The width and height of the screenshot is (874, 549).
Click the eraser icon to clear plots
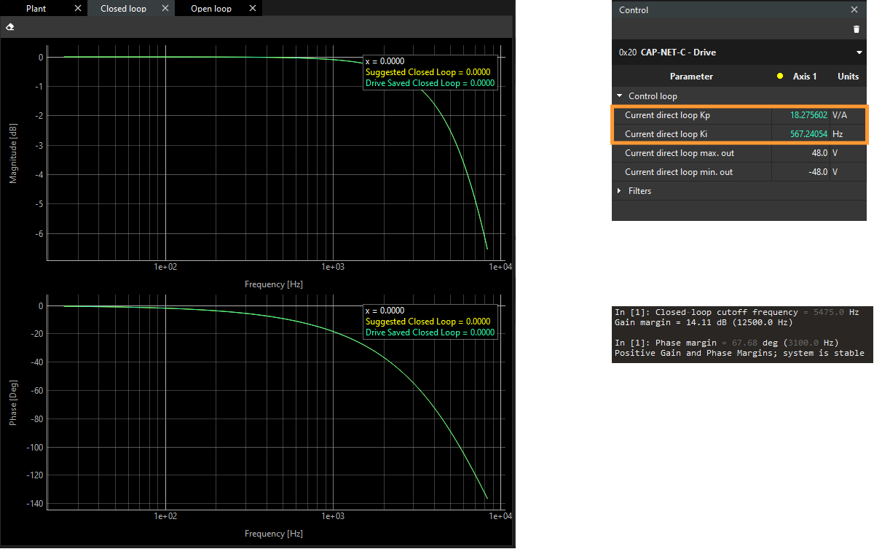[x=9, y=26]
